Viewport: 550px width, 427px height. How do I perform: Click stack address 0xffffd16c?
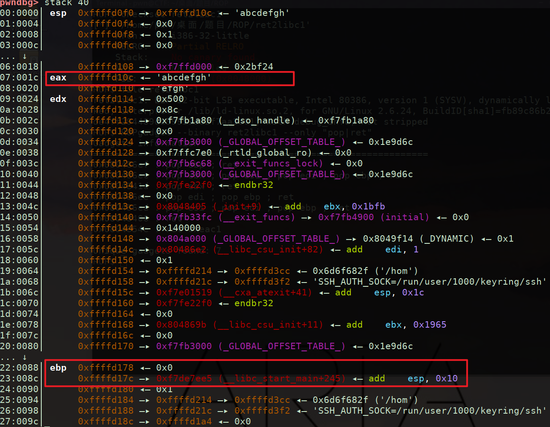coord(106,336)
